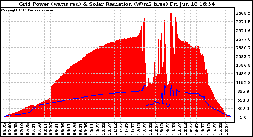Click the 08:26 time label
Viewport: 253px width, 137px height.
point(51,129)
